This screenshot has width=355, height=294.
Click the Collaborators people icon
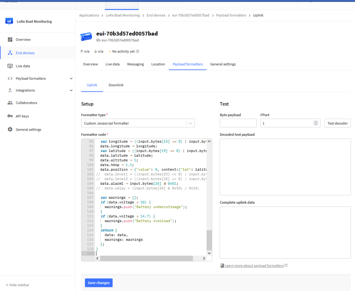[10, 103]
